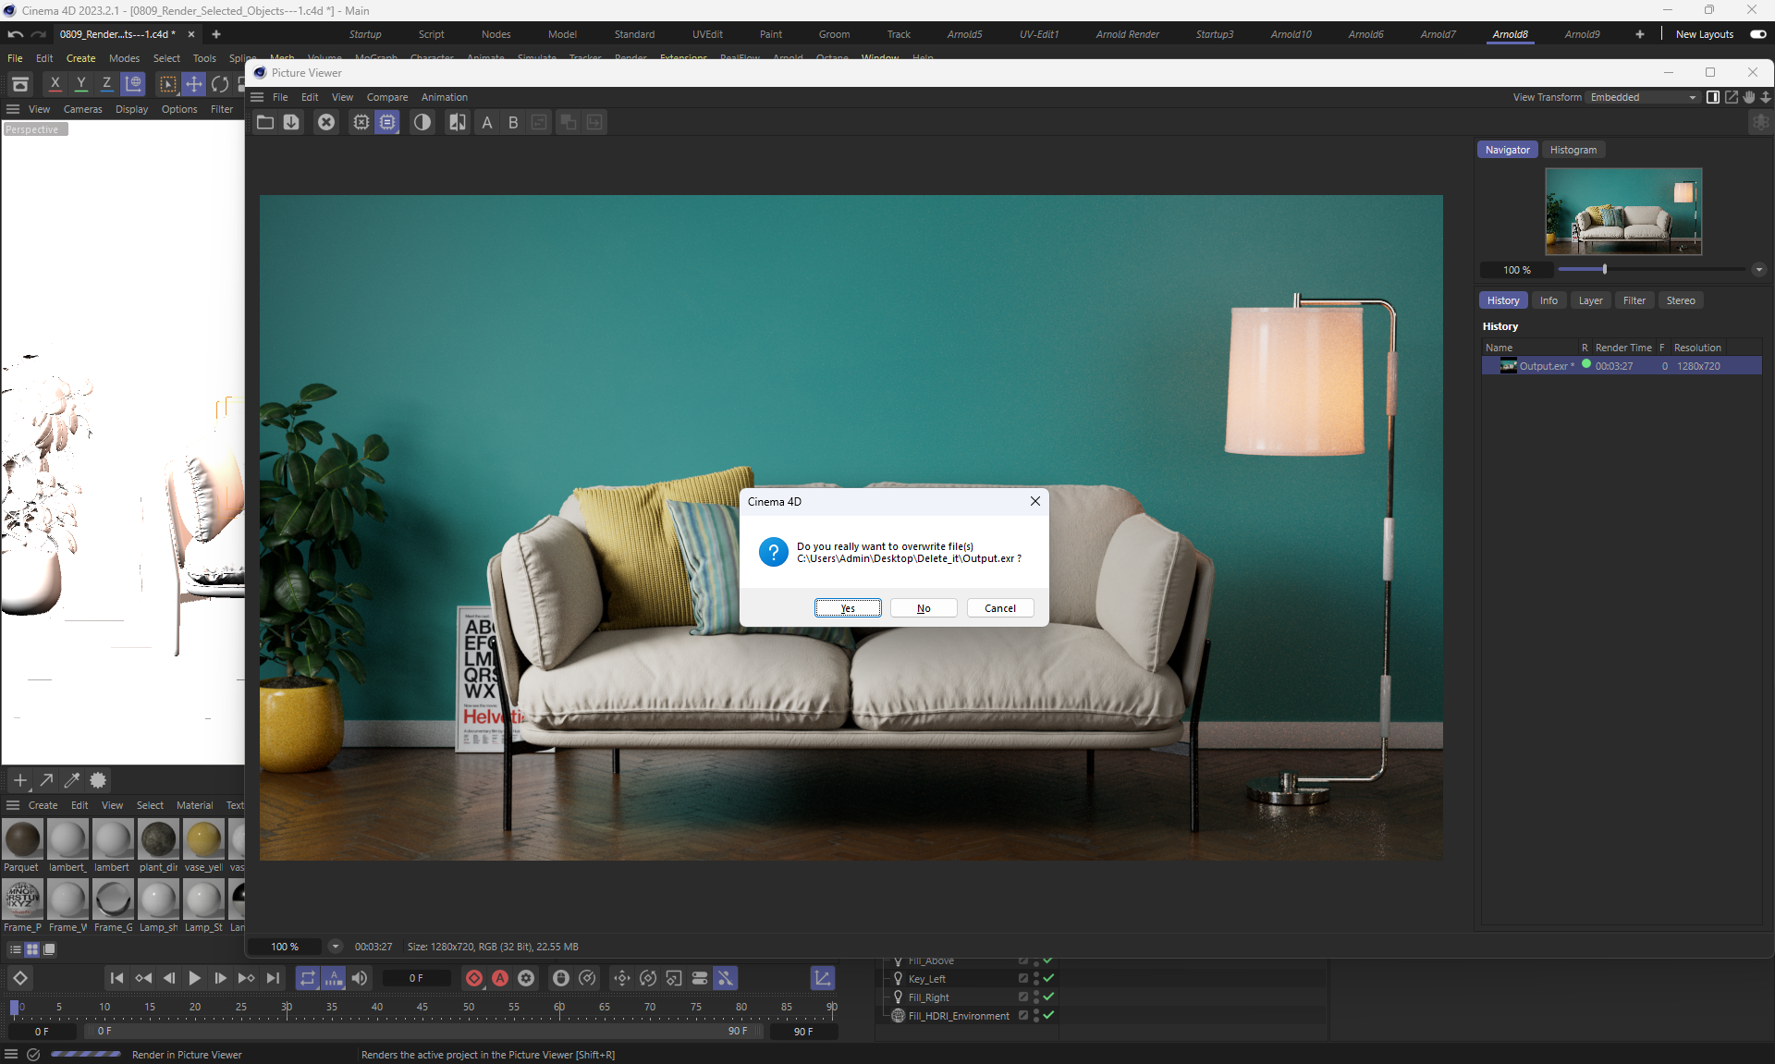Set compare image A
Screen dimensions: 1775x1064
pyautogui.click(x=487, y=122)
